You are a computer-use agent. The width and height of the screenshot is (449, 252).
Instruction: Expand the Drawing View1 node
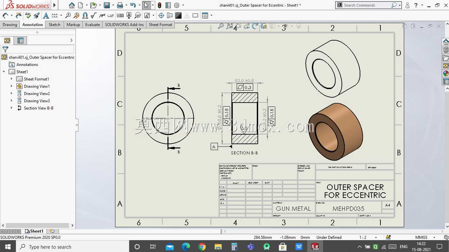(12, 86)
